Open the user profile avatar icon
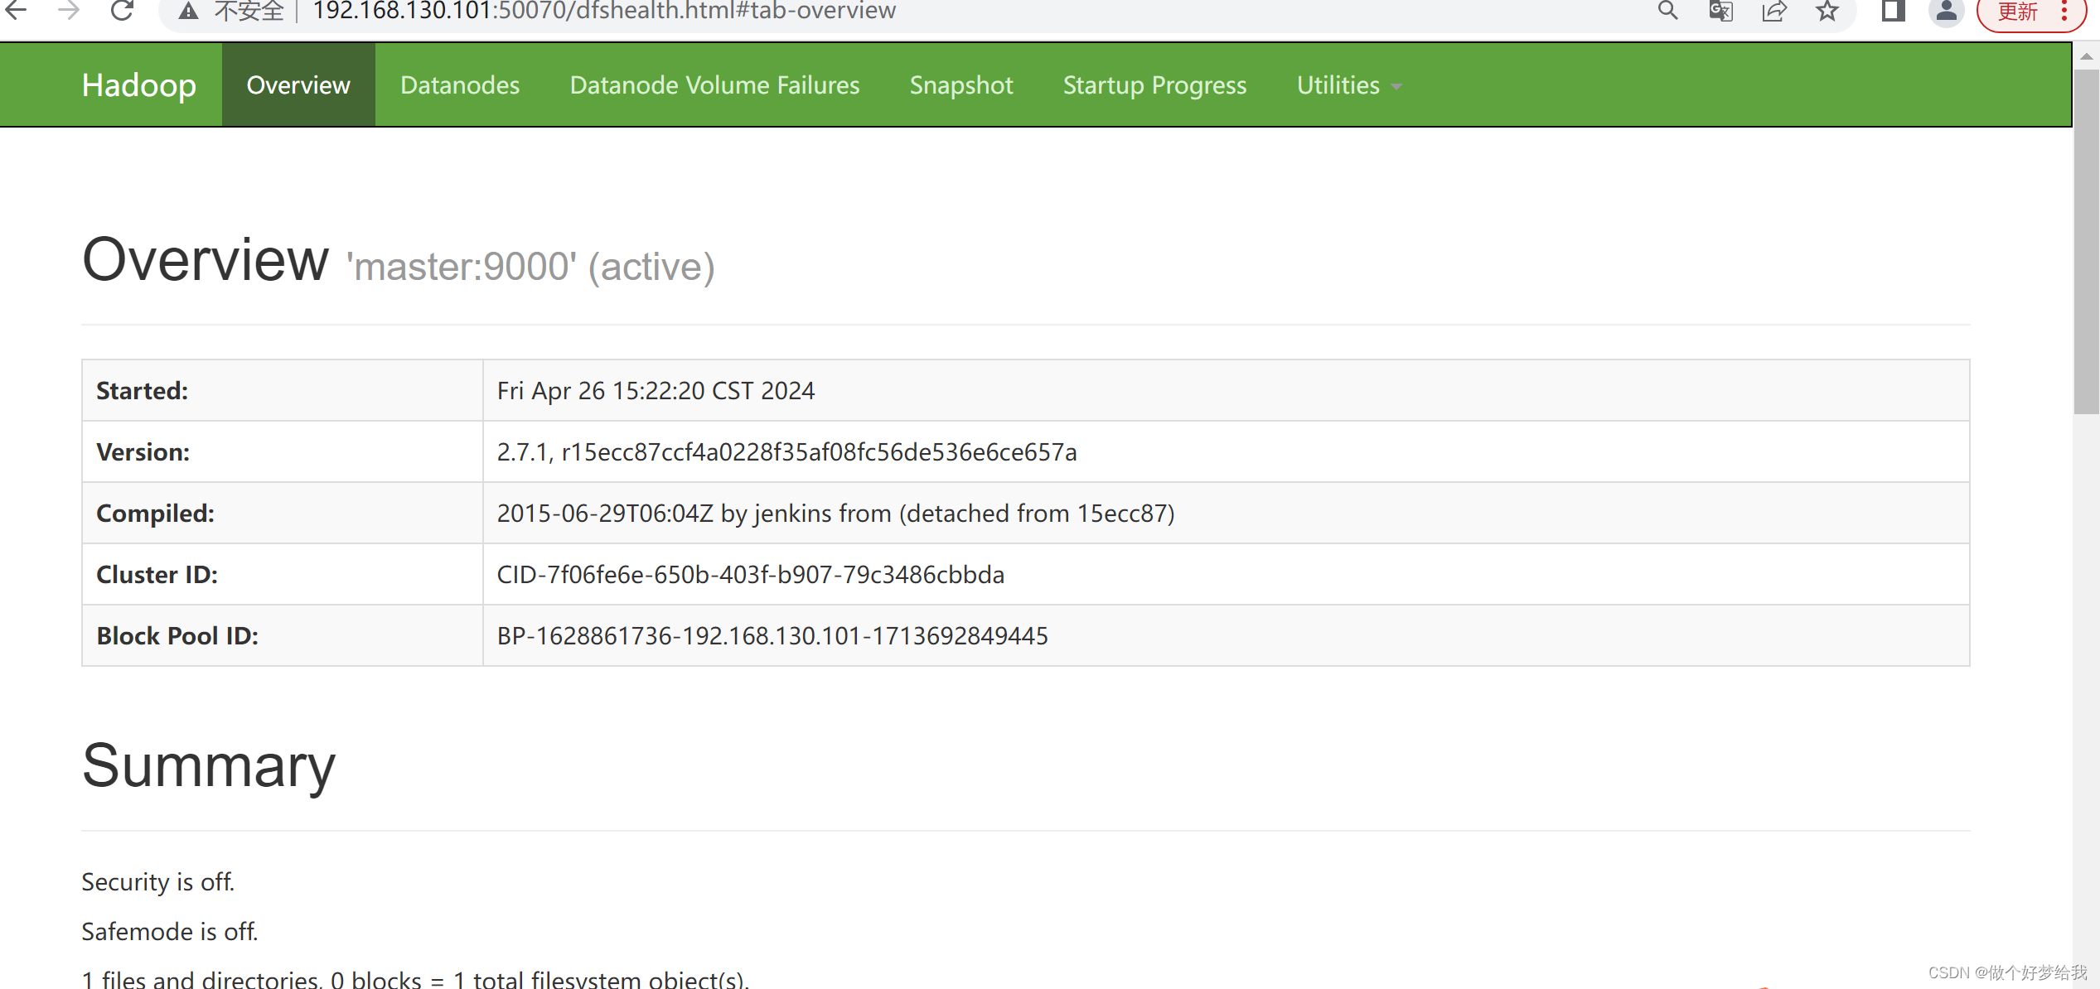The width and height of the screenshot is (2100, 989). (x=1946, y=11)
